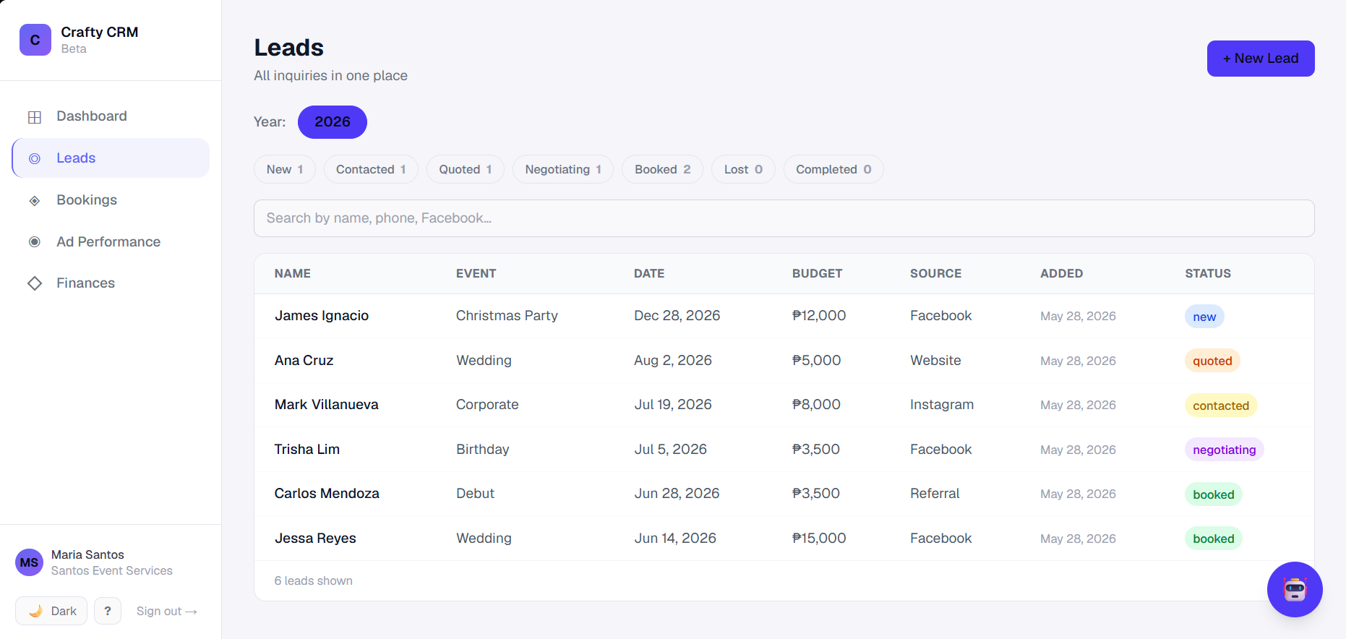Filter leads by Contacted status
The height and width of the screenshot is (639, 1346).
click(371, 169)
